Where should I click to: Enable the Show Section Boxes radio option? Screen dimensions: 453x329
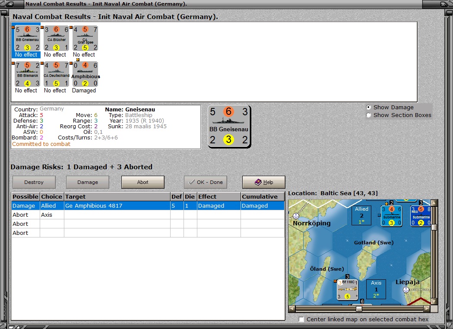point(368,115)
